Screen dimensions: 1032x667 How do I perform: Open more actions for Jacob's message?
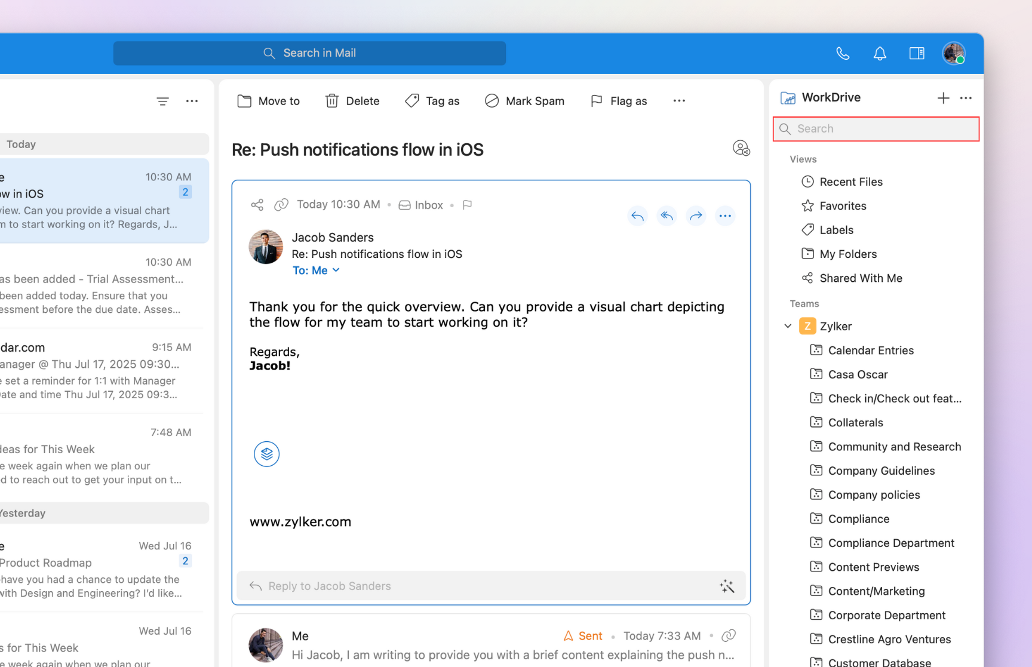pyautogui.click(x=725, y=216)
